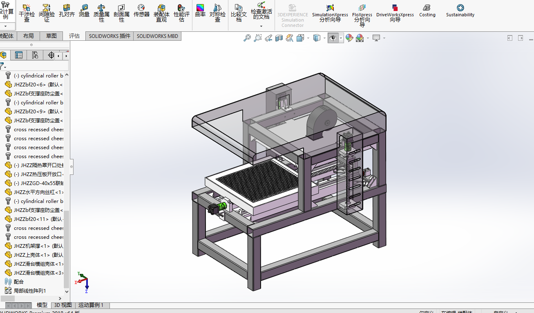Viewport: 534px width, 313px height.
Task: Open Edit Appearance in the view toolbar
Action: tap(349, 38)
